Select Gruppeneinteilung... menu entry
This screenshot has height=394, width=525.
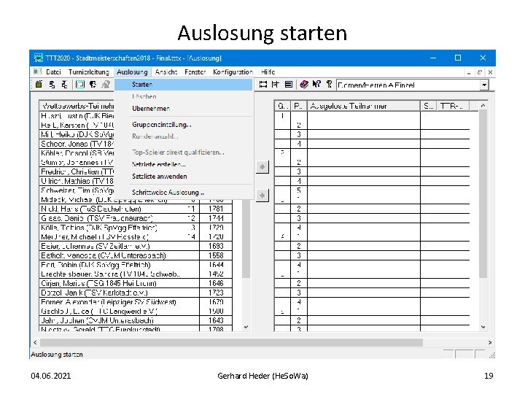point(184,125)
